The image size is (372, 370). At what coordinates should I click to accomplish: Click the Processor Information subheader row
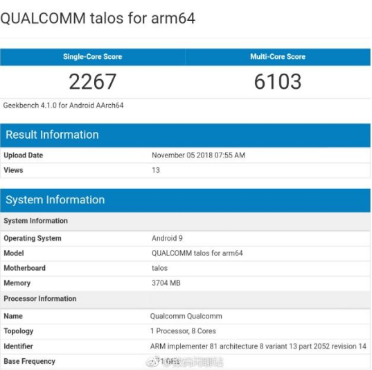click(185, 299)
